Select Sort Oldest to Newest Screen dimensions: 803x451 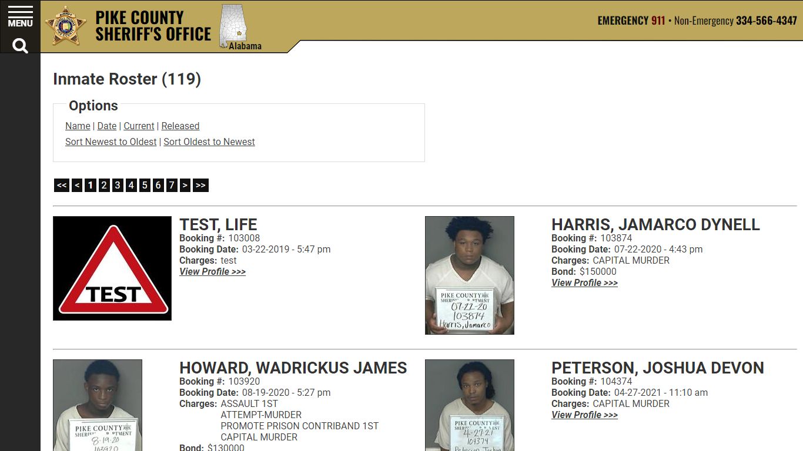[209, 142]
